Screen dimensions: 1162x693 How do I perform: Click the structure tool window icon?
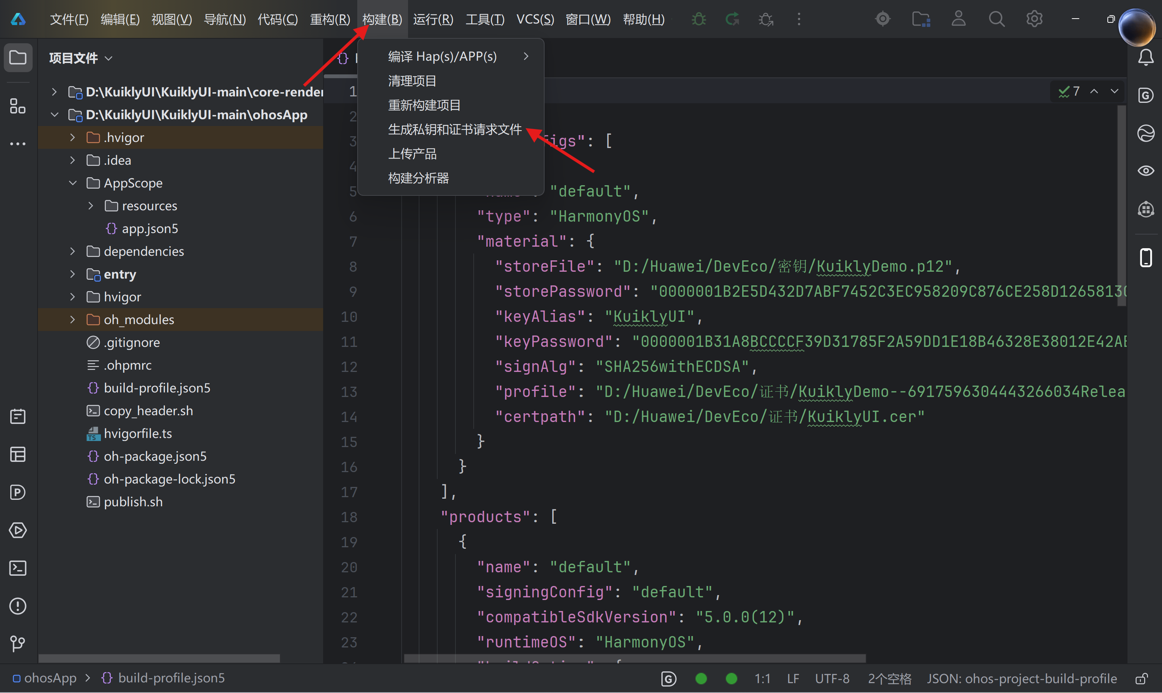[x=18, y=107]
